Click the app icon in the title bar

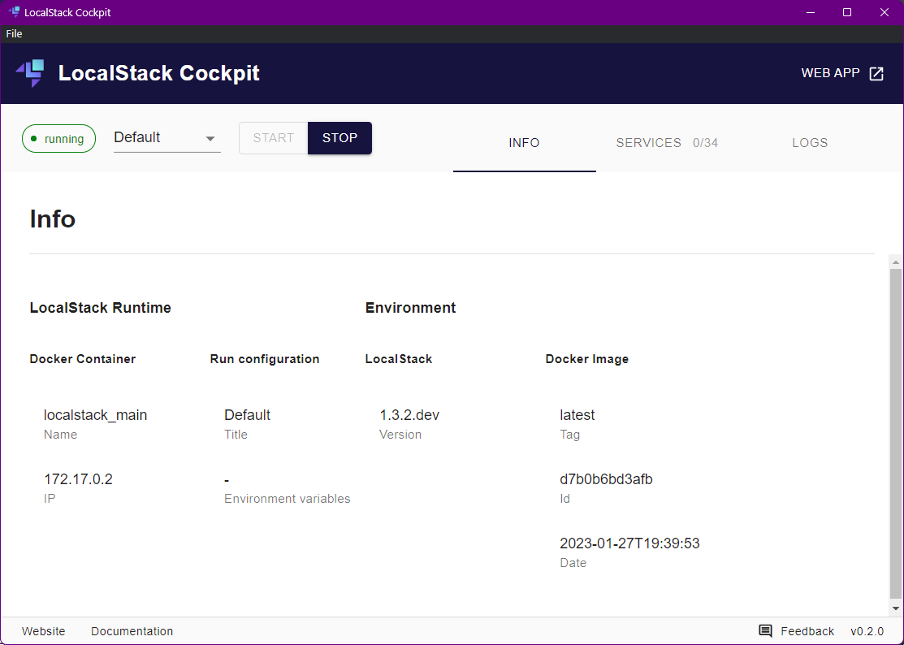click(14, 12)
